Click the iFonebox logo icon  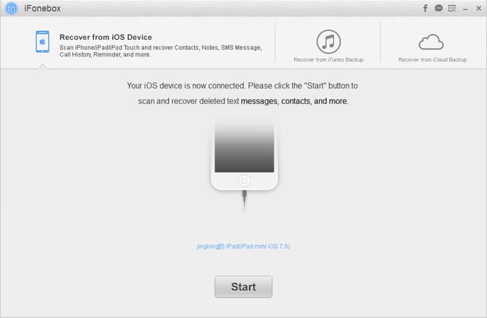point(11,8)
